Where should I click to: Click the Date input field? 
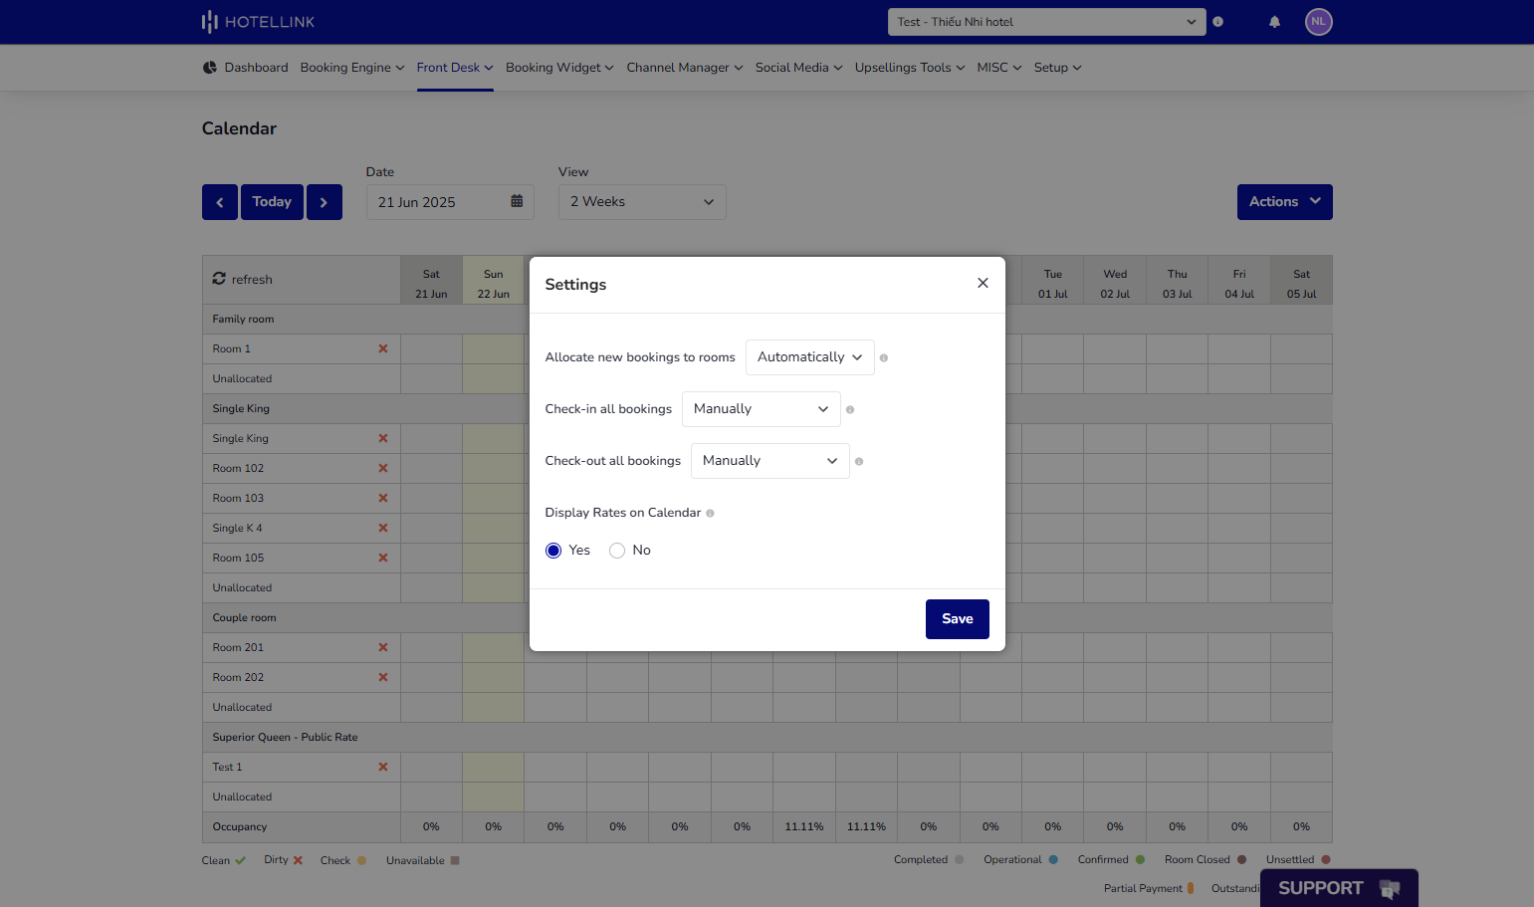(450, 202)
